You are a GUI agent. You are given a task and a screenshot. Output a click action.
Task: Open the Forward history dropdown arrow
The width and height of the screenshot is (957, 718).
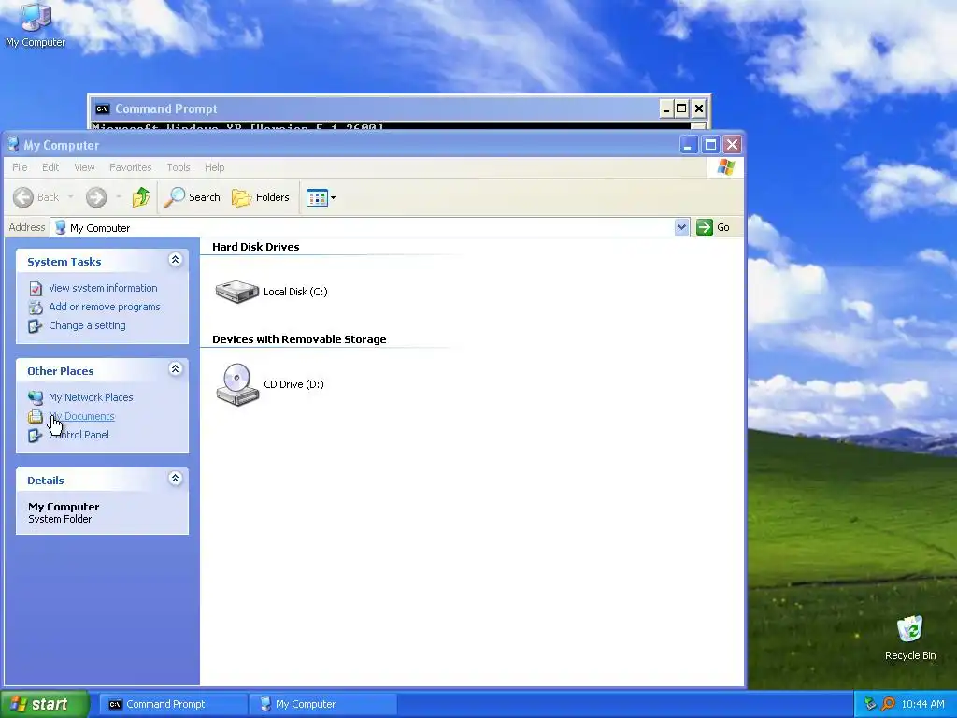click(119, 197)
